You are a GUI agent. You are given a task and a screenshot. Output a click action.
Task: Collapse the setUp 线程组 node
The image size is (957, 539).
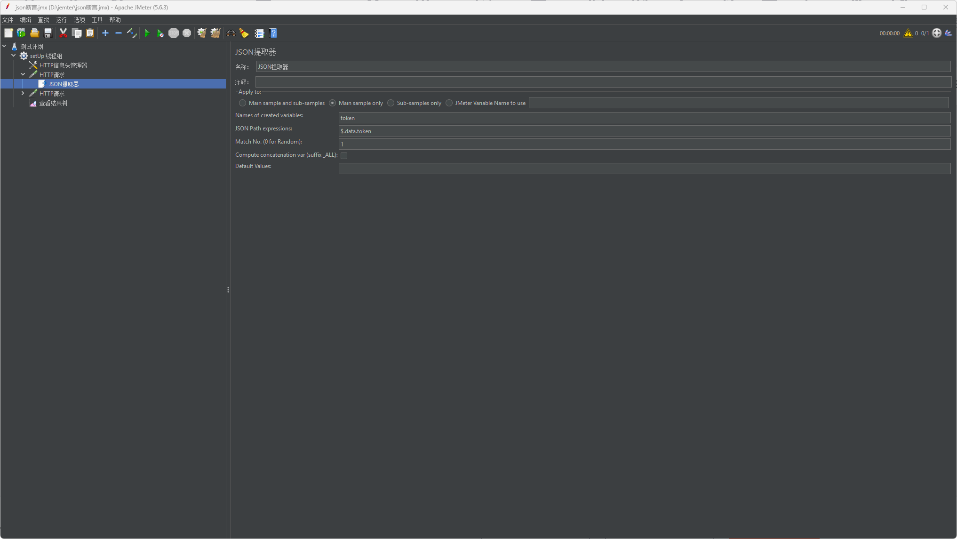coord(14,56)
